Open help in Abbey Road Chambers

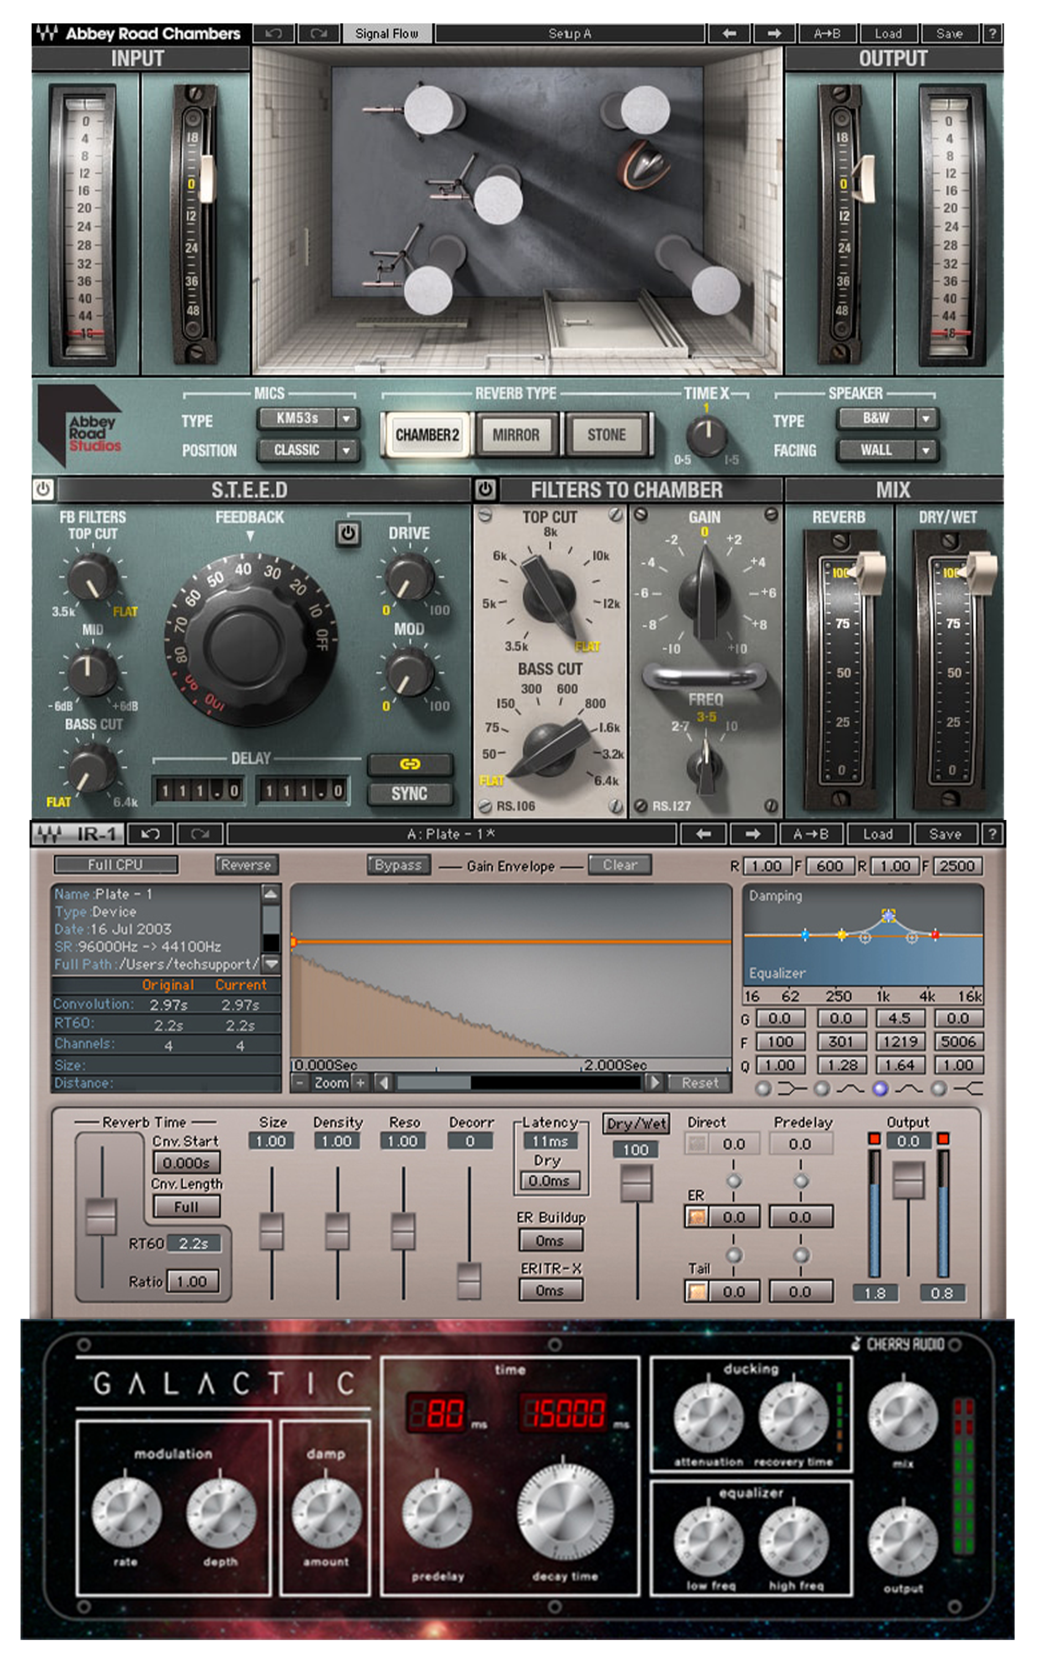click(992, 33)
